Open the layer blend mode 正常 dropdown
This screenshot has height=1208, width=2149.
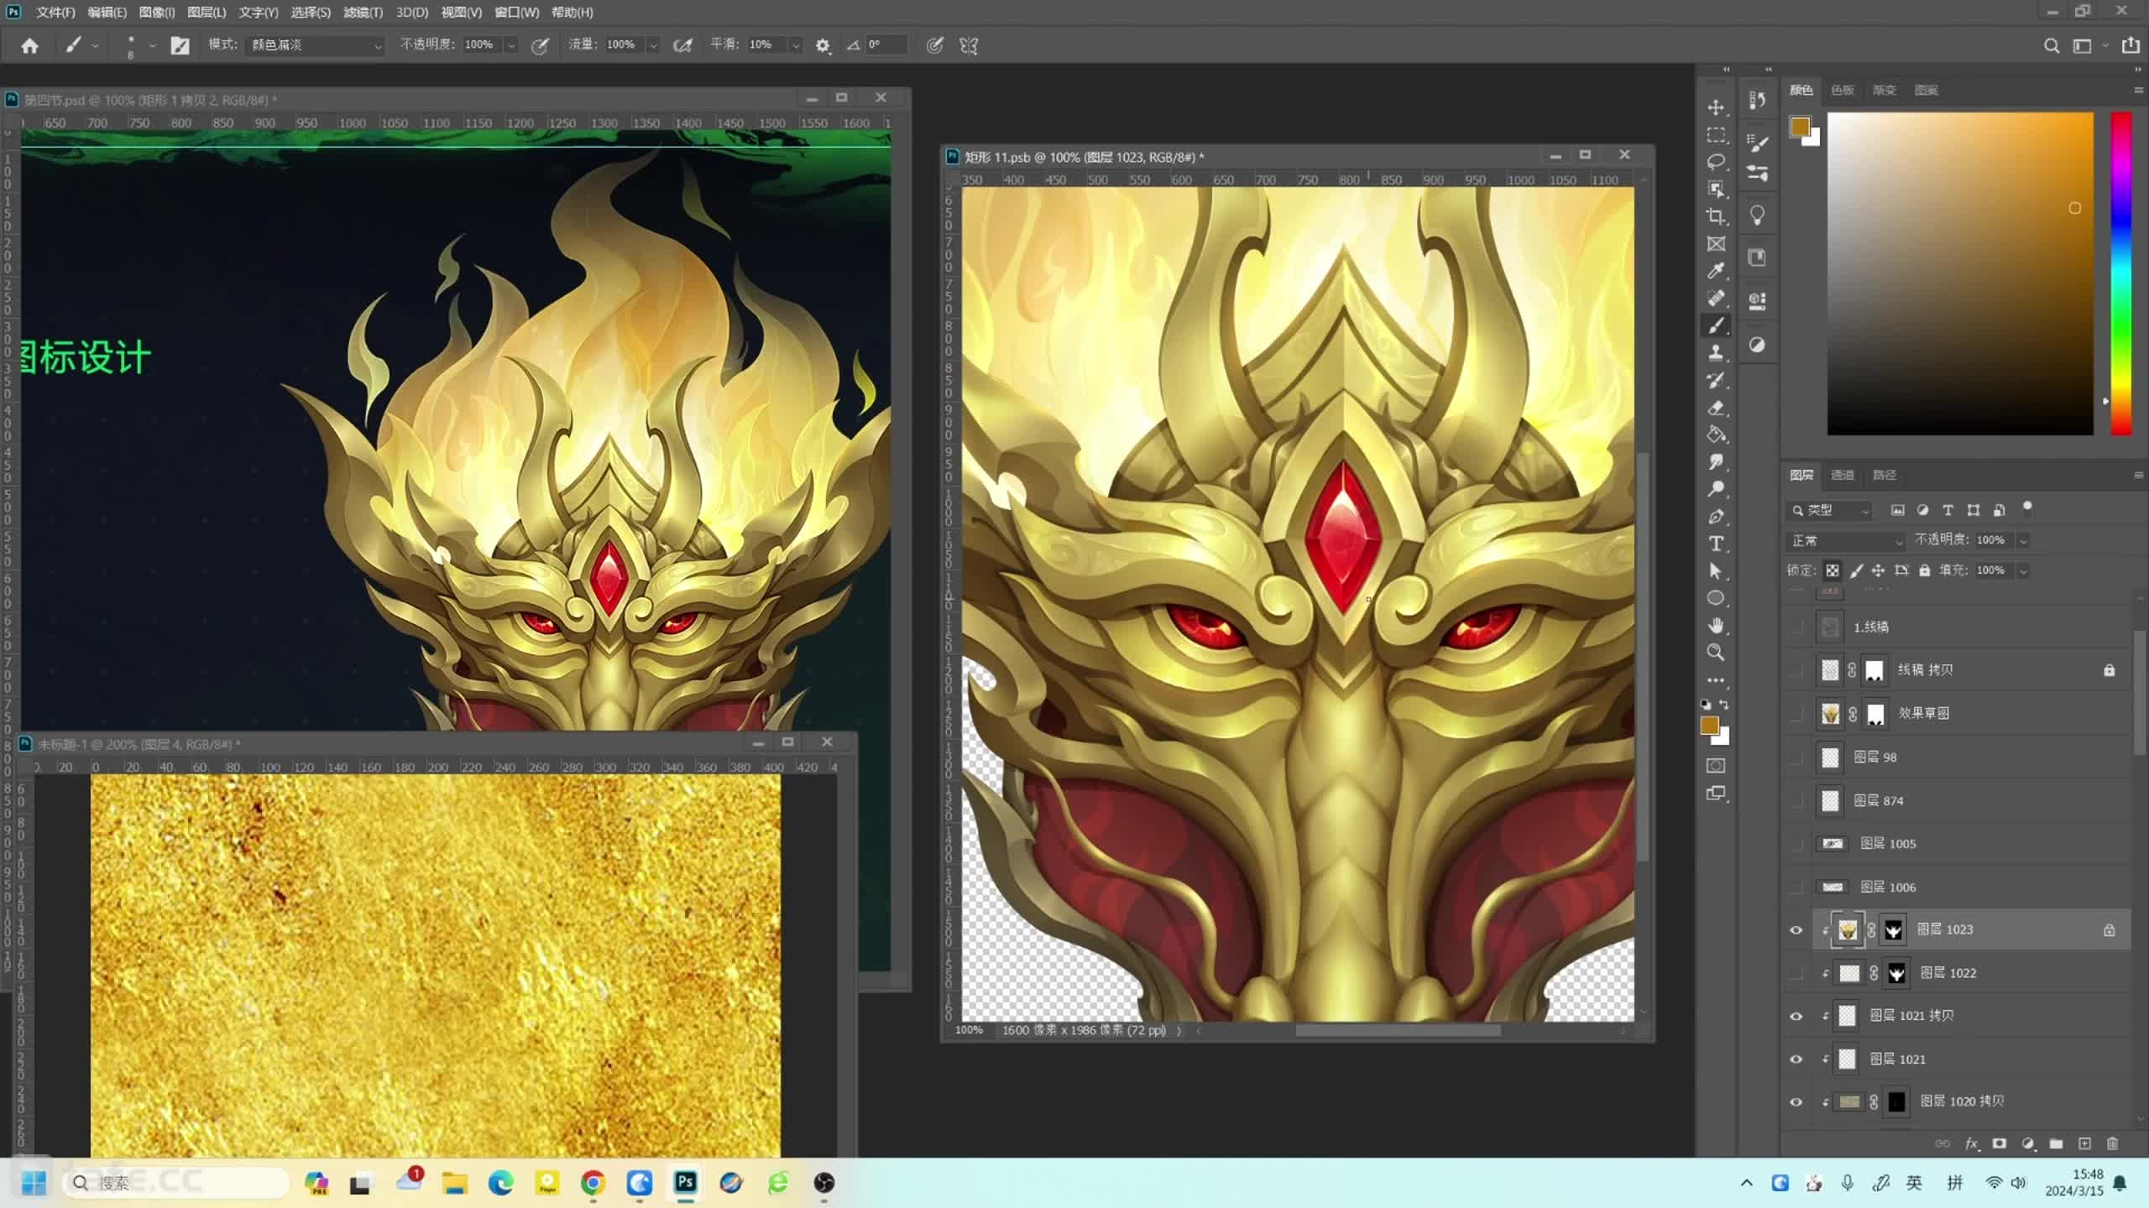(x=1846, y=541)
